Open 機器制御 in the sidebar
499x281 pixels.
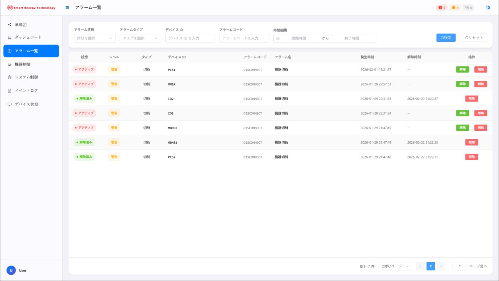[23, 64]
